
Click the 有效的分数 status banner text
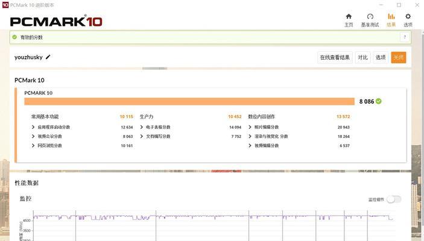tap(31, 37)
